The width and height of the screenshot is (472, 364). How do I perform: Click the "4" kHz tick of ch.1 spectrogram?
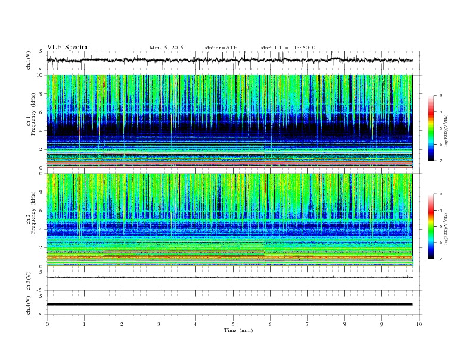(x=41, y=131)
